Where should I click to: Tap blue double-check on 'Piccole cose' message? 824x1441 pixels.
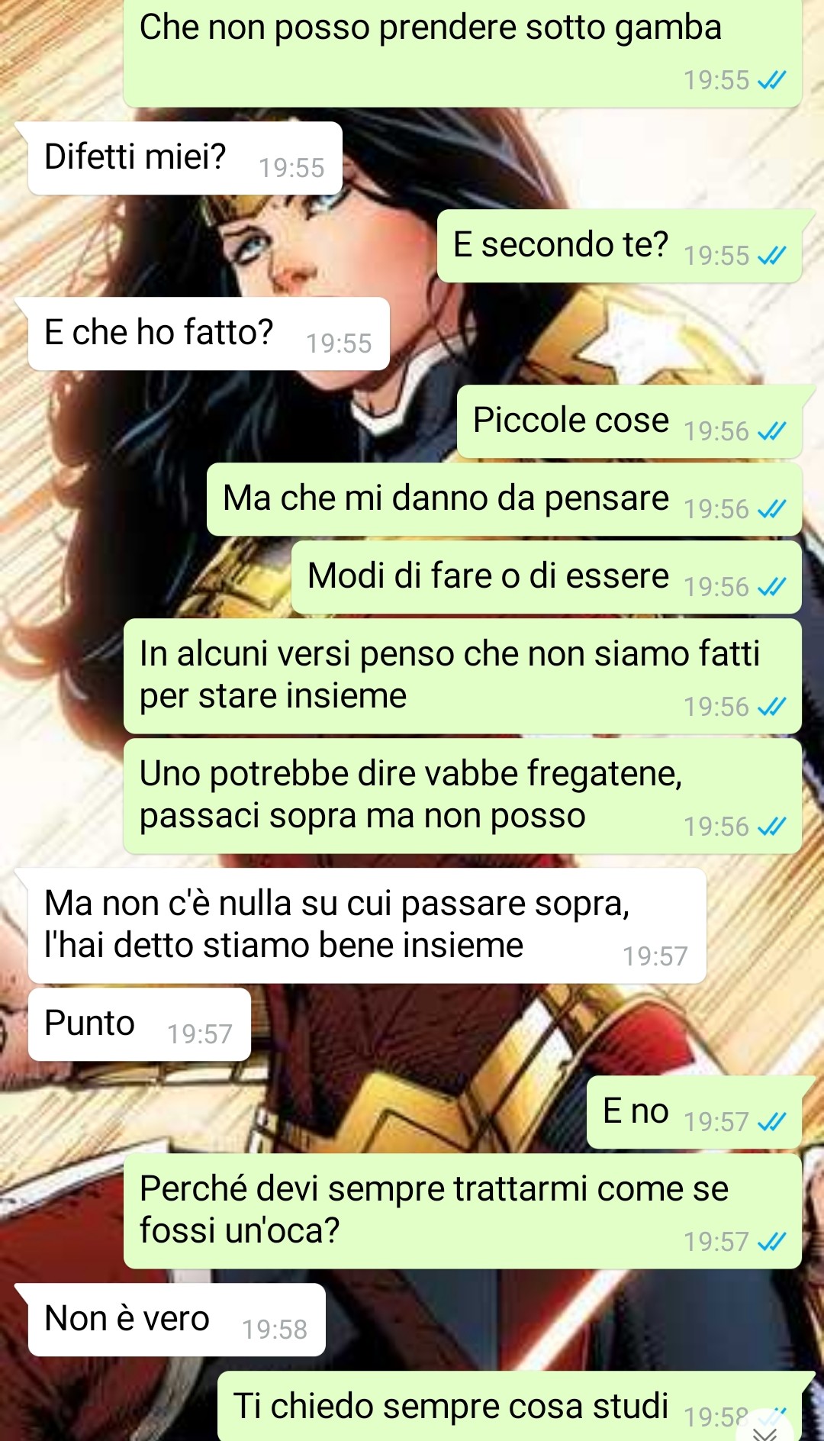[771, 431]
